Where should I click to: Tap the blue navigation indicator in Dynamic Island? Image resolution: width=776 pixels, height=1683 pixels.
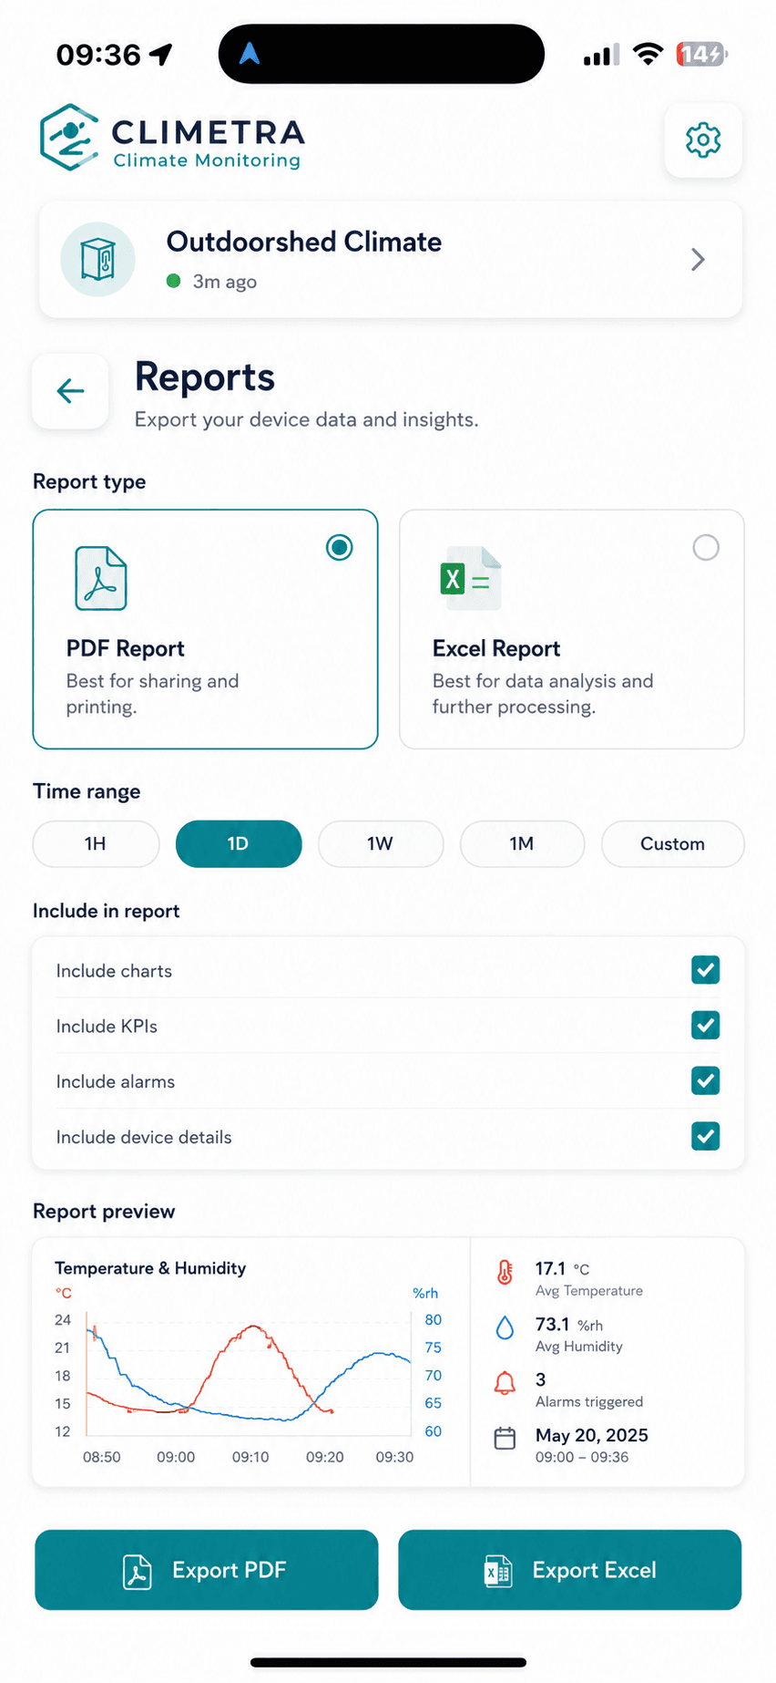[x=250, y=54]
